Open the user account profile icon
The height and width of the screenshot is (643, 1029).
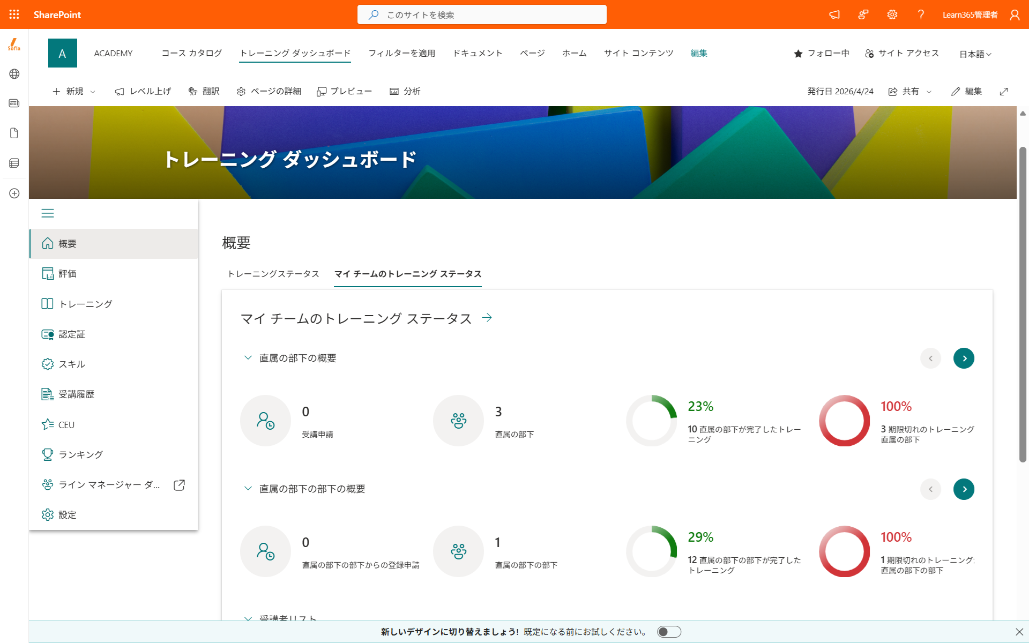(x=1015, y=14)
